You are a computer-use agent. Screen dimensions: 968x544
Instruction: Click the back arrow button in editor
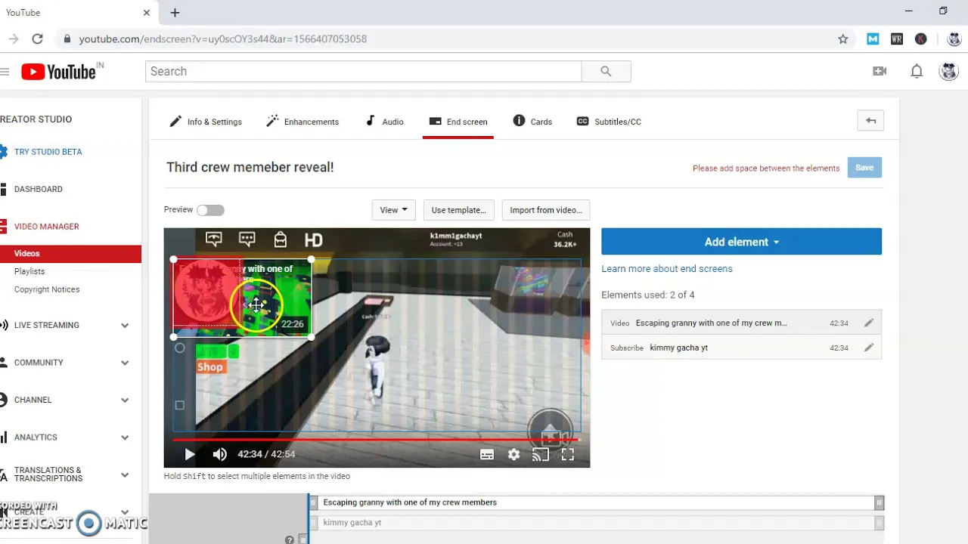(870, 121)
